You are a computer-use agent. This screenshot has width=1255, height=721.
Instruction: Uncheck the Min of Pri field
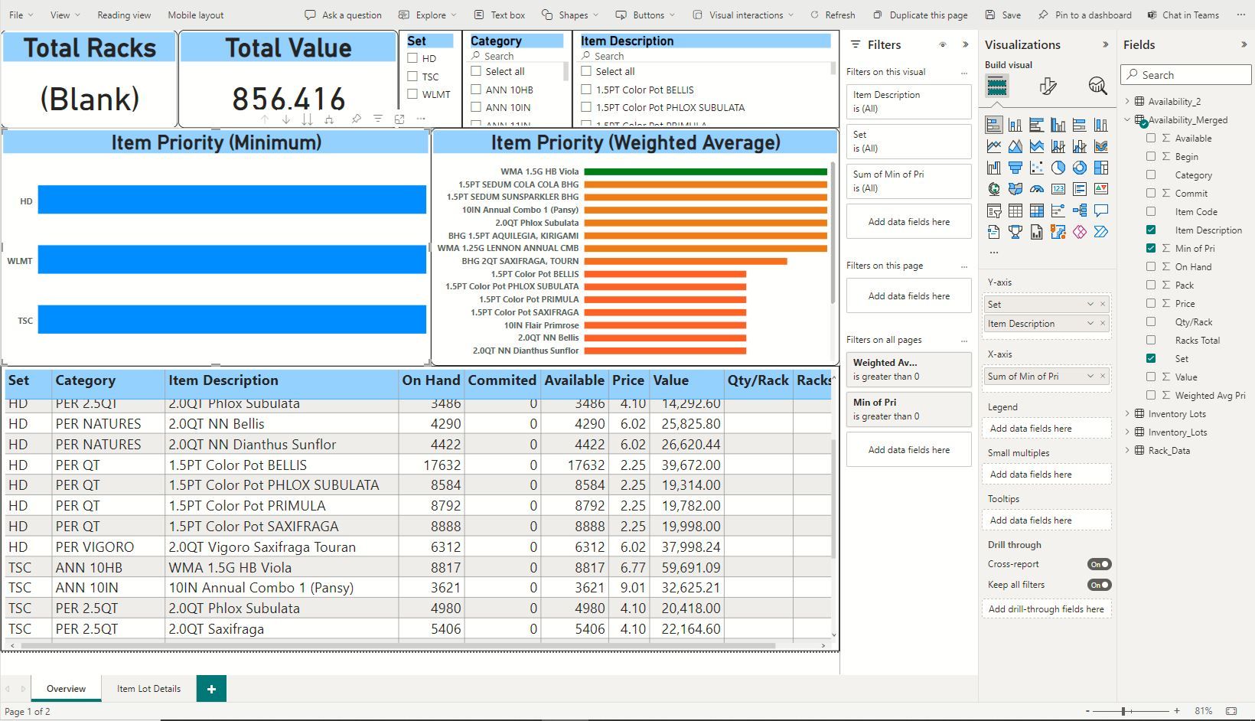tap(1151, 248)
